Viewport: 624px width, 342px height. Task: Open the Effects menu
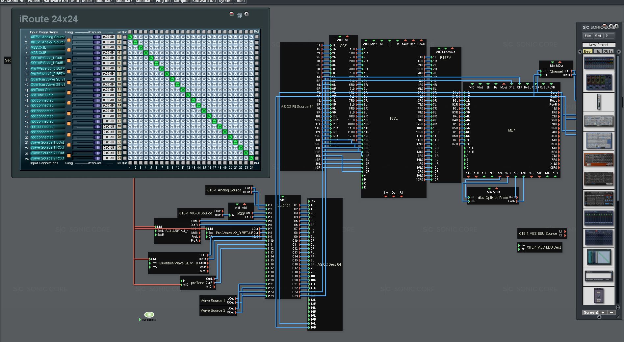(x=34, y=1)
